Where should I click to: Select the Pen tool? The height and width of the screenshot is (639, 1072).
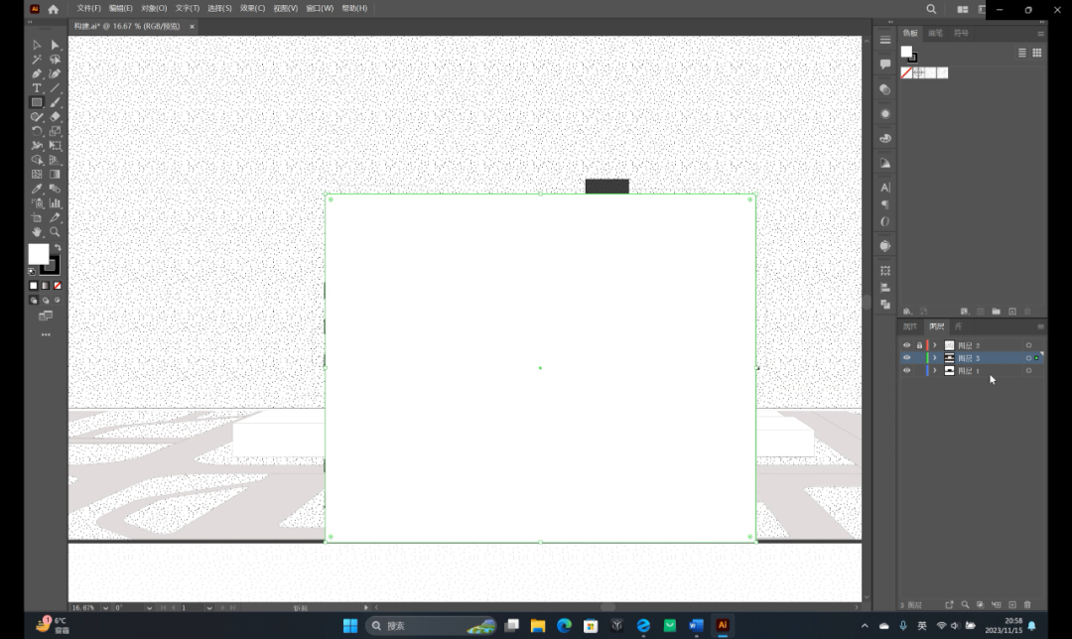pos(37,73)
